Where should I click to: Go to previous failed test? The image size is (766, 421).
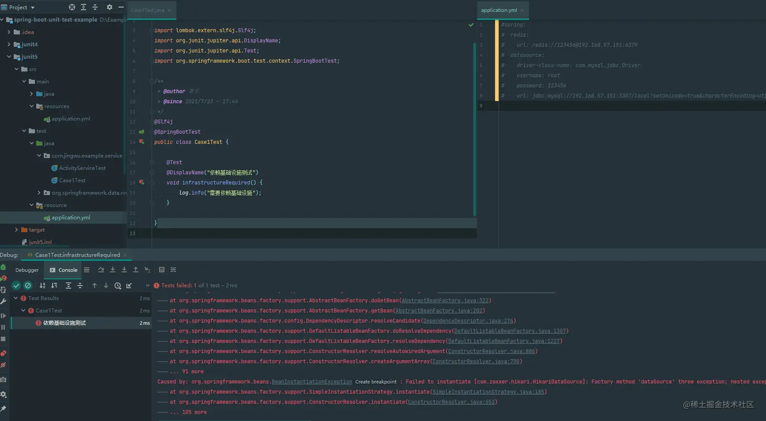point(95,286)
